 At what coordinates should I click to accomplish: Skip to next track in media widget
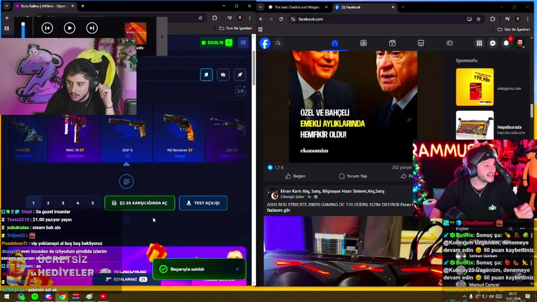tap(92, 28)
